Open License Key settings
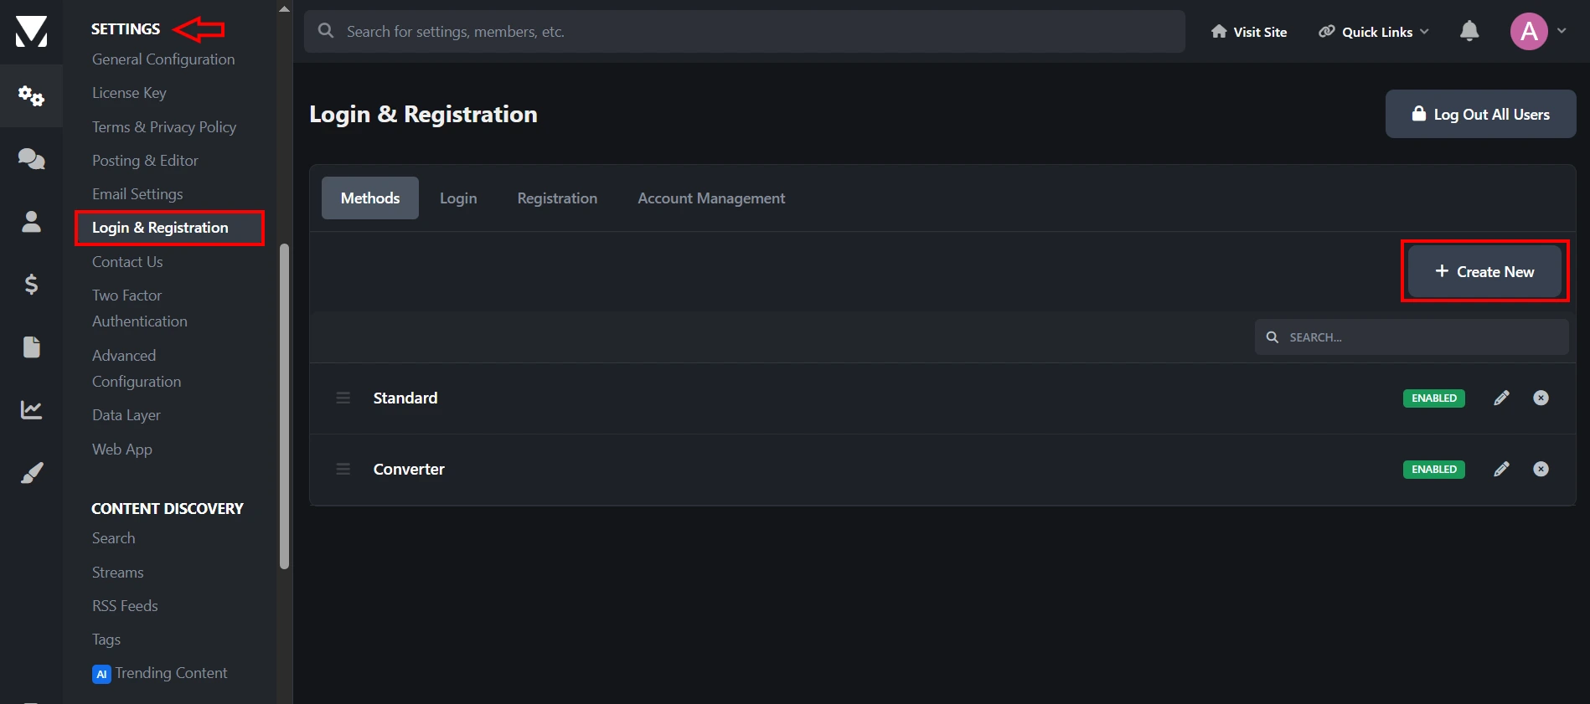This screenshot has height=704, width=1590. 129,93
